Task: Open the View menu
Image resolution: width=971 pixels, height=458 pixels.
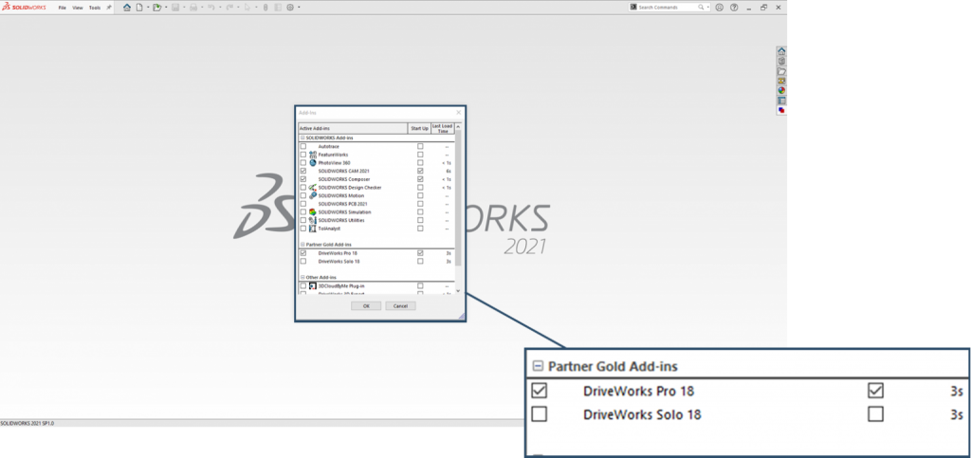Action: click(78, 8)
